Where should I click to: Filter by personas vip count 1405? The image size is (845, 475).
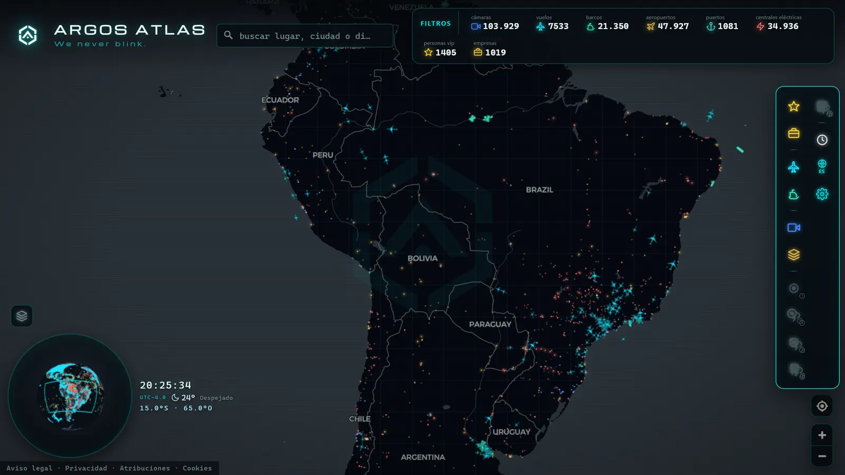tap(439, 49)
